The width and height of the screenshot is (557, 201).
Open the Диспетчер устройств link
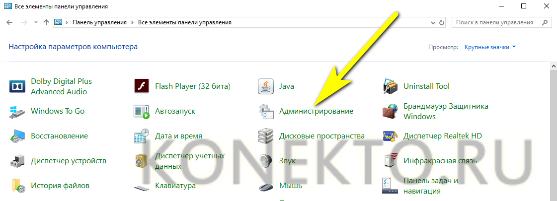(69, 161)
